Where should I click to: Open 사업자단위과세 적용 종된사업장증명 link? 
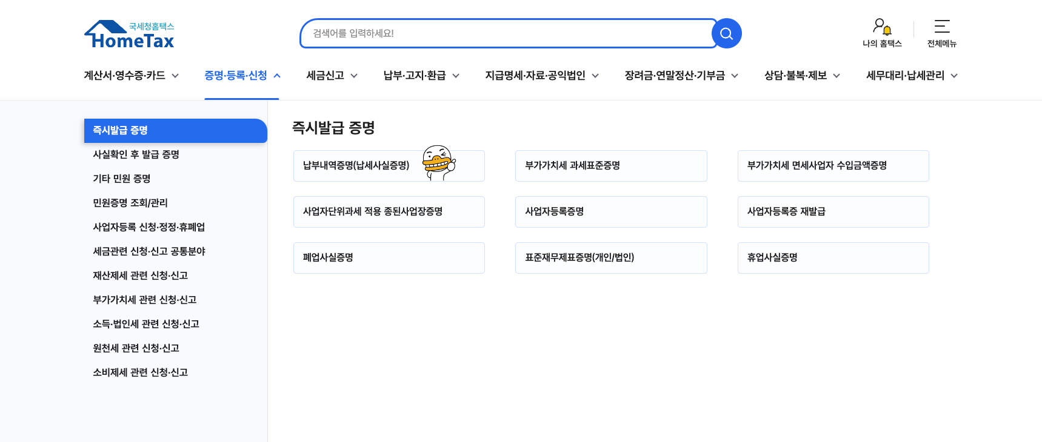tap(389, 212)
